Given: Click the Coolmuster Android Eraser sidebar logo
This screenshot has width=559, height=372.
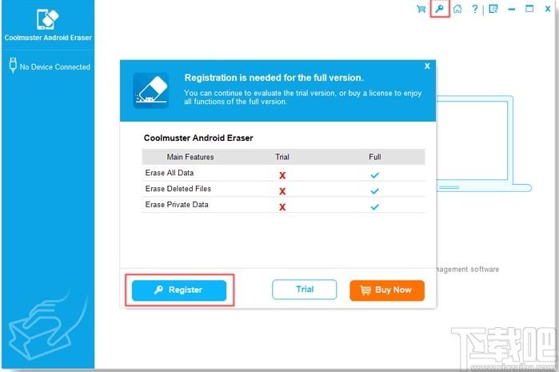Looking at the screenshot, I should 47,20.
